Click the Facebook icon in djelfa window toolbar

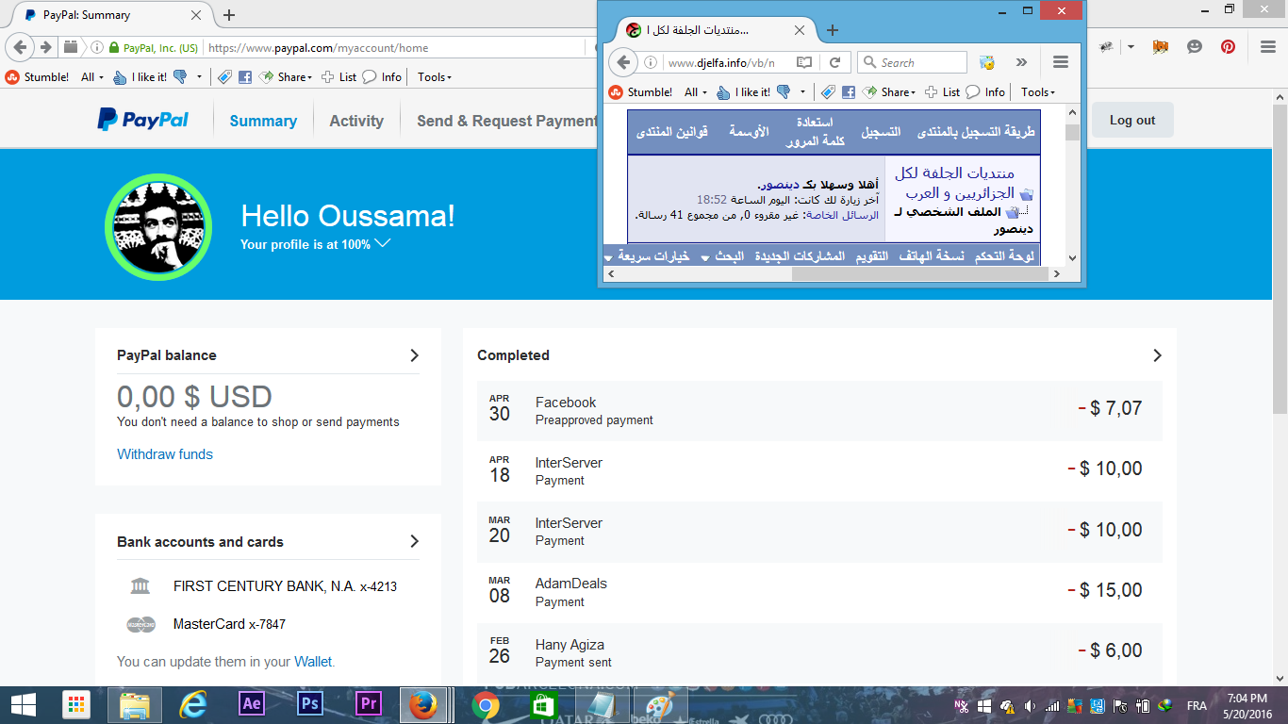849,92
